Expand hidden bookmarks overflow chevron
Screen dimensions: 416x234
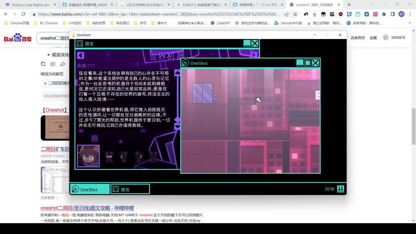(409, 23)
